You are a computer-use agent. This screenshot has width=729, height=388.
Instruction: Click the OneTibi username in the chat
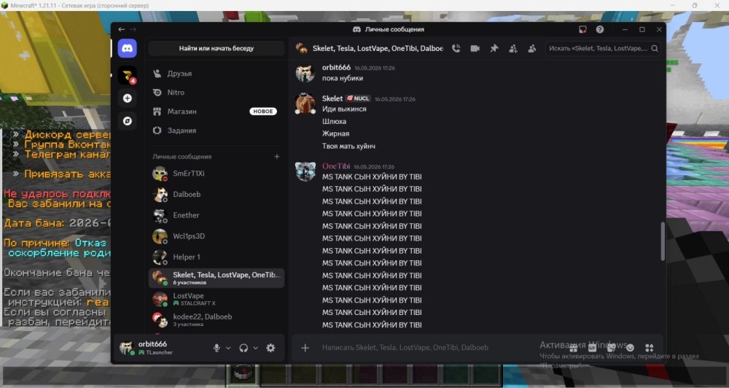[336, 166]
